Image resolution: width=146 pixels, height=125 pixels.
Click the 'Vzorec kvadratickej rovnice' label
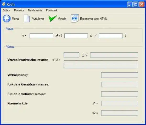[28, 60]
